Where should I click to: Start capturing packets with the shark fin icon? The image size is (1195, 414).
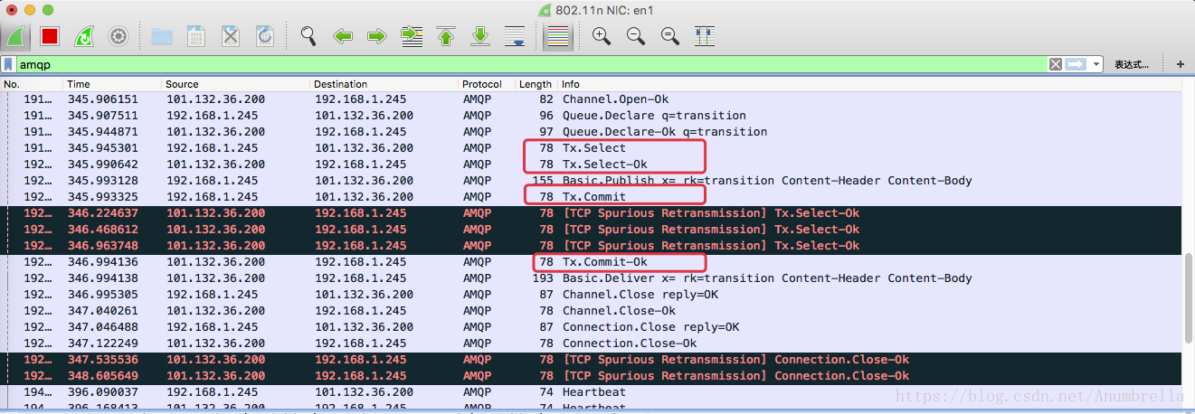click(15, 36)
